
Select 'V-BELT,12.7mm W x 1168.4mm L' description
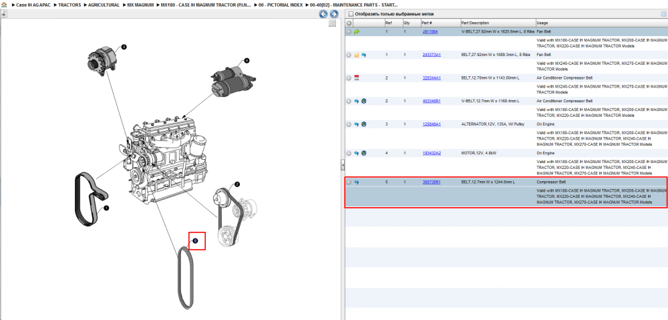click(x=490, y=101)
